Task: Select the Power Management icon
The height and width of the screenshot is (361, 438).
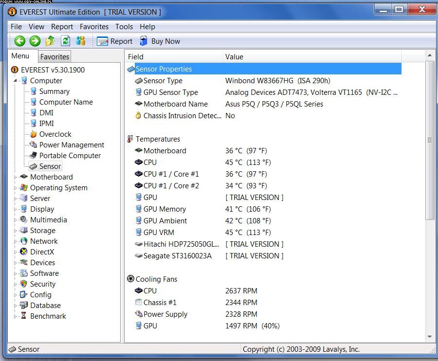Action: pos(34,144)
